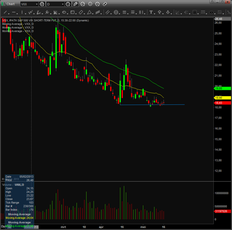Screen dimensions: 232x230
Task: Click the date value 05/02/2013
Action: (27, 176)
